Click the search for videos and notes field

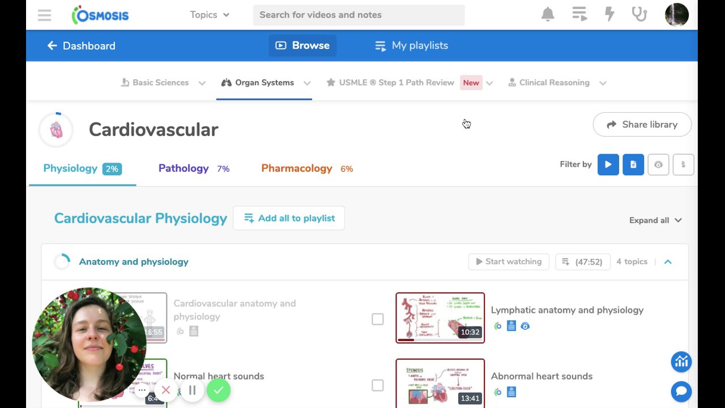click(x=359, y=15)
